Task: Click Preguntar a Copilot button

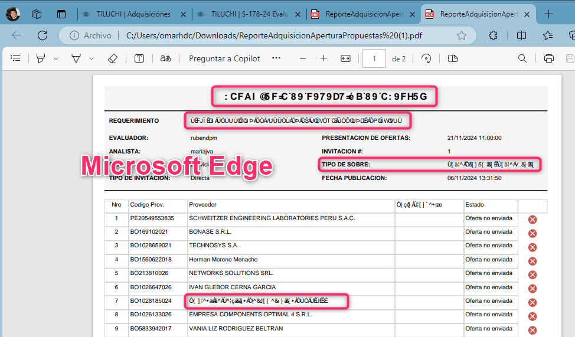Action: [x=224, y=58]
